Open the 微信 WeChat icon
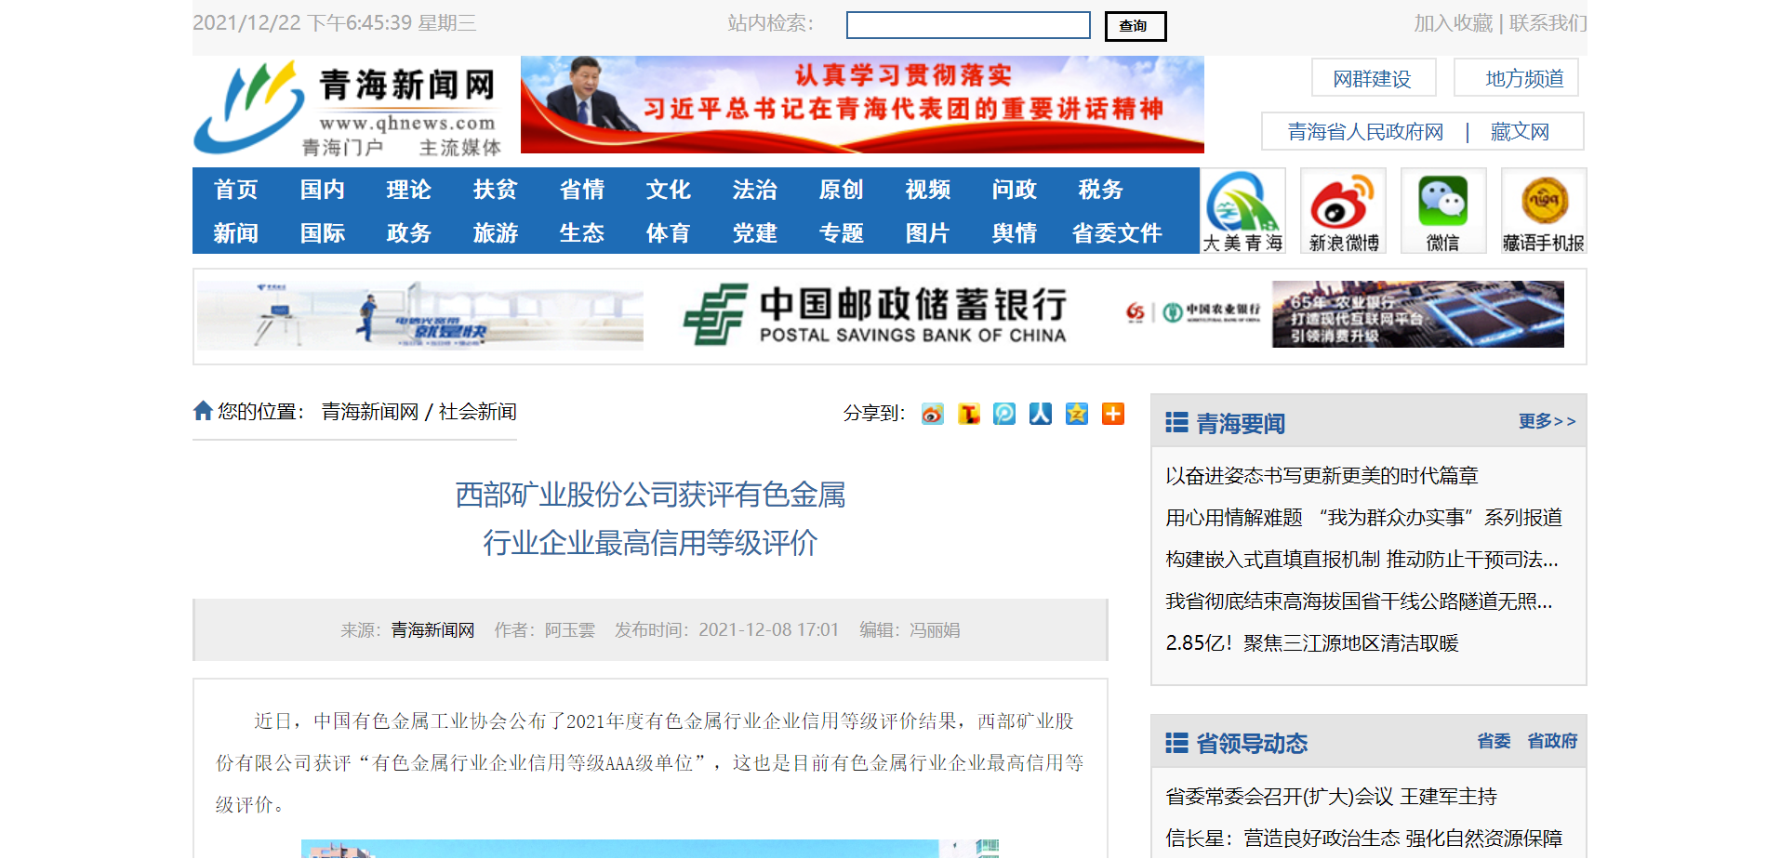Image resolution: width=1780 pixels, height=859 pixels. click(1442, 211)
